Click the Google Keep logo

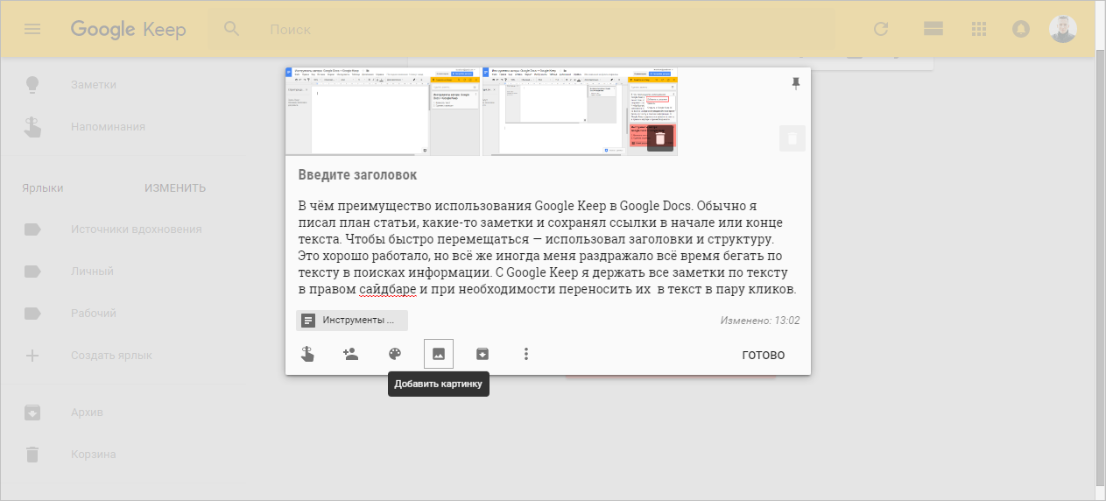pyautogui.click(x=129, y=29)
